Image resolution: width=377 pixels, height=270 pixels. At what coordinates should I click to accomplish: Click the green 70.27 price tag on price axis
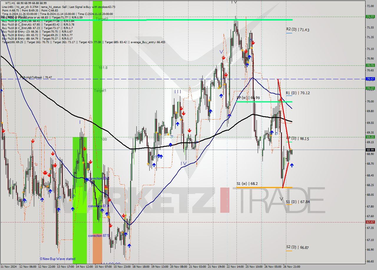click(370, 88)
